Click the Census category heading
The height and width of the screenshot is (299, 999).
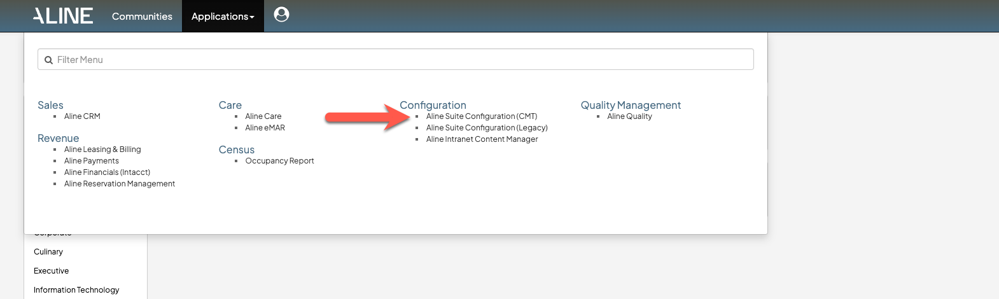point(237,149)
